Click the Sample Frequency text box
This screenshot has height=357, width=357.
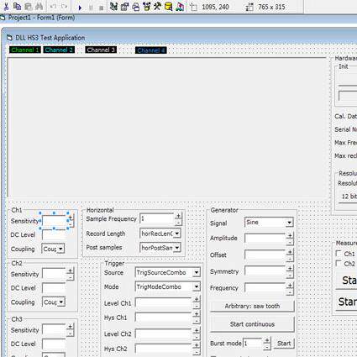pyautogui.click(x=157, y=218)
